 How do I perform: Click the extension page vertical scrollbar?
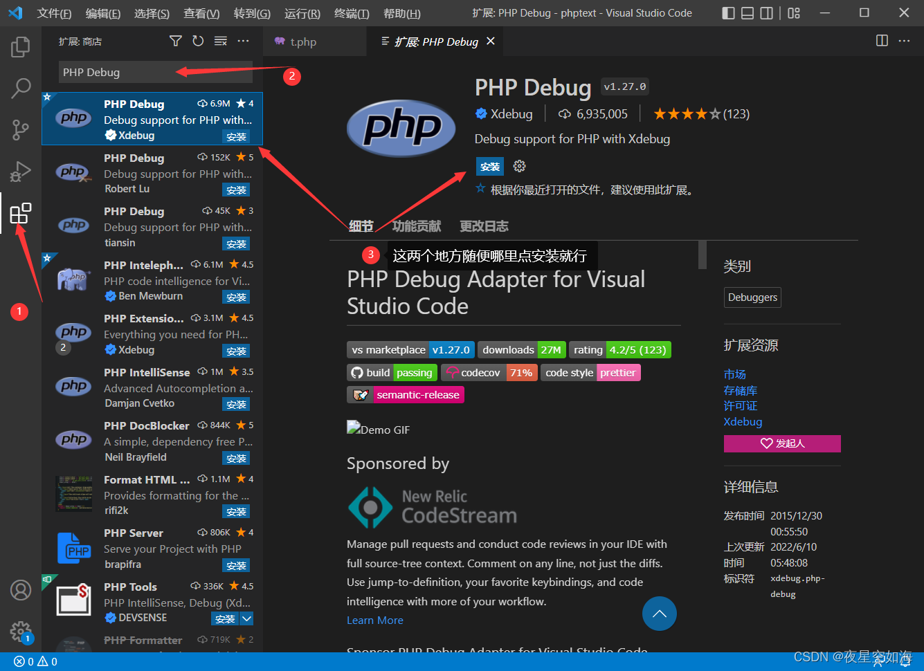pos(703,255)
